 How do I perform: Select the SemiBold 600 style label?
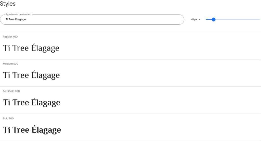click(x=11, y=91)
